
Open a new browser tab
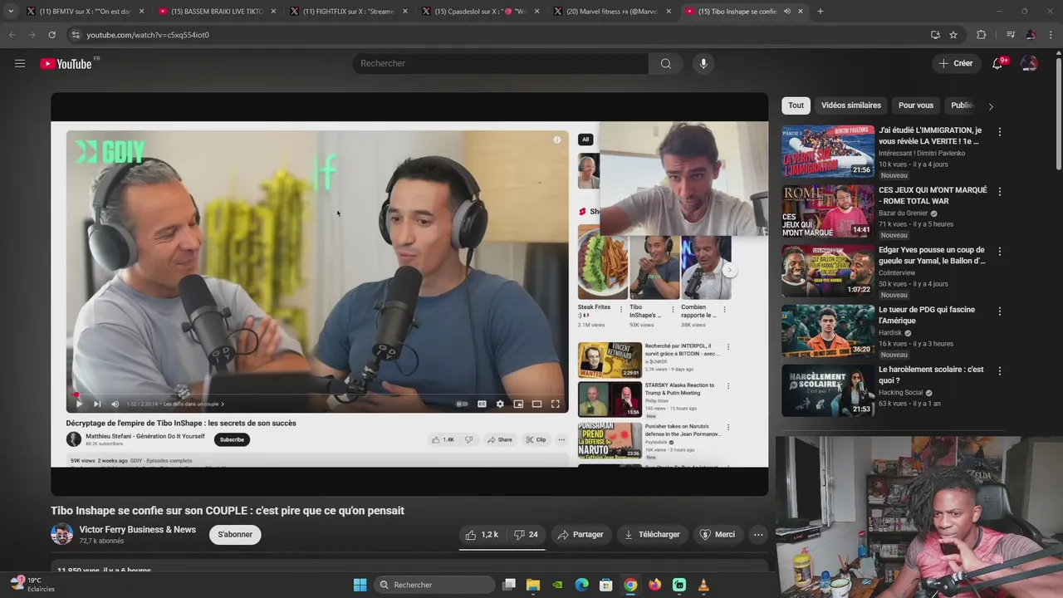pyautogui.click(x=821, y=11)
